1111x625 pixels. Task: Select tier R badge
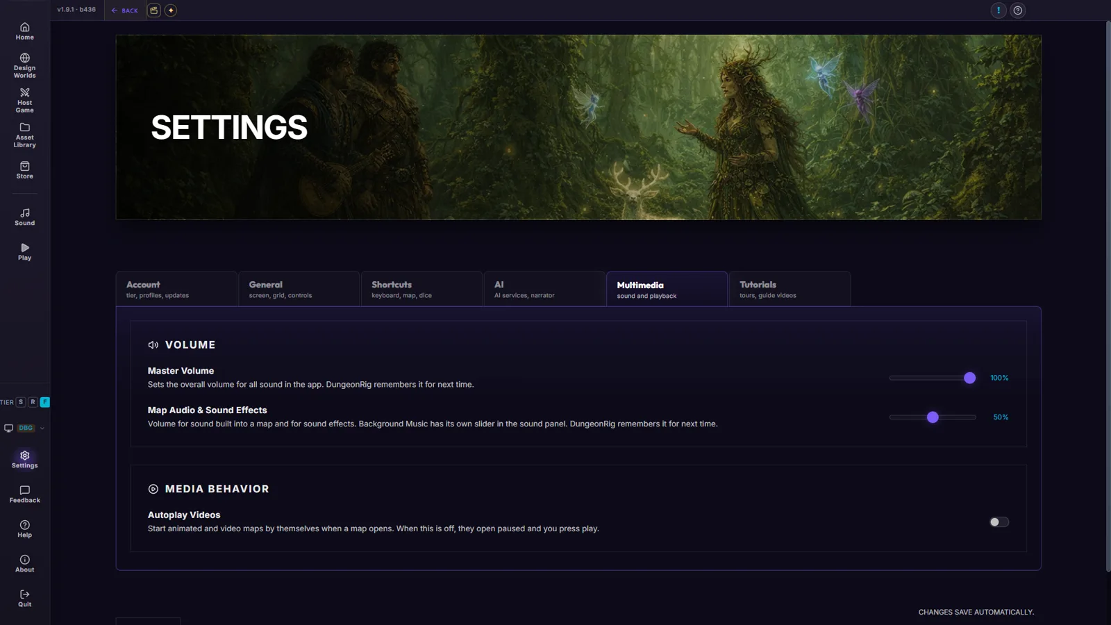click(x=33, y=402)
